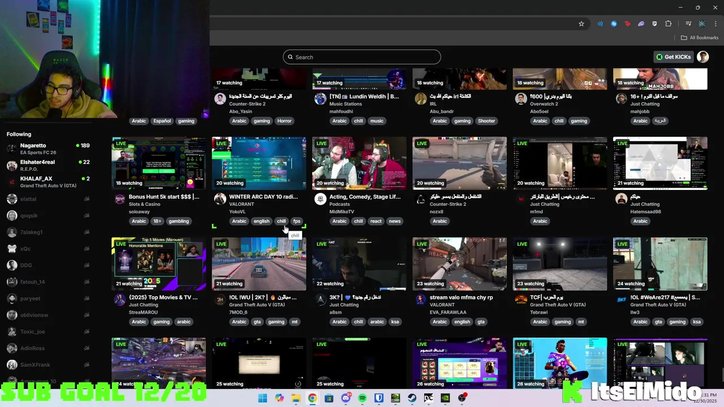724x407 pixels.
Task: Open the Chrome extensions puzzle menu
Action: pos(668,24)
